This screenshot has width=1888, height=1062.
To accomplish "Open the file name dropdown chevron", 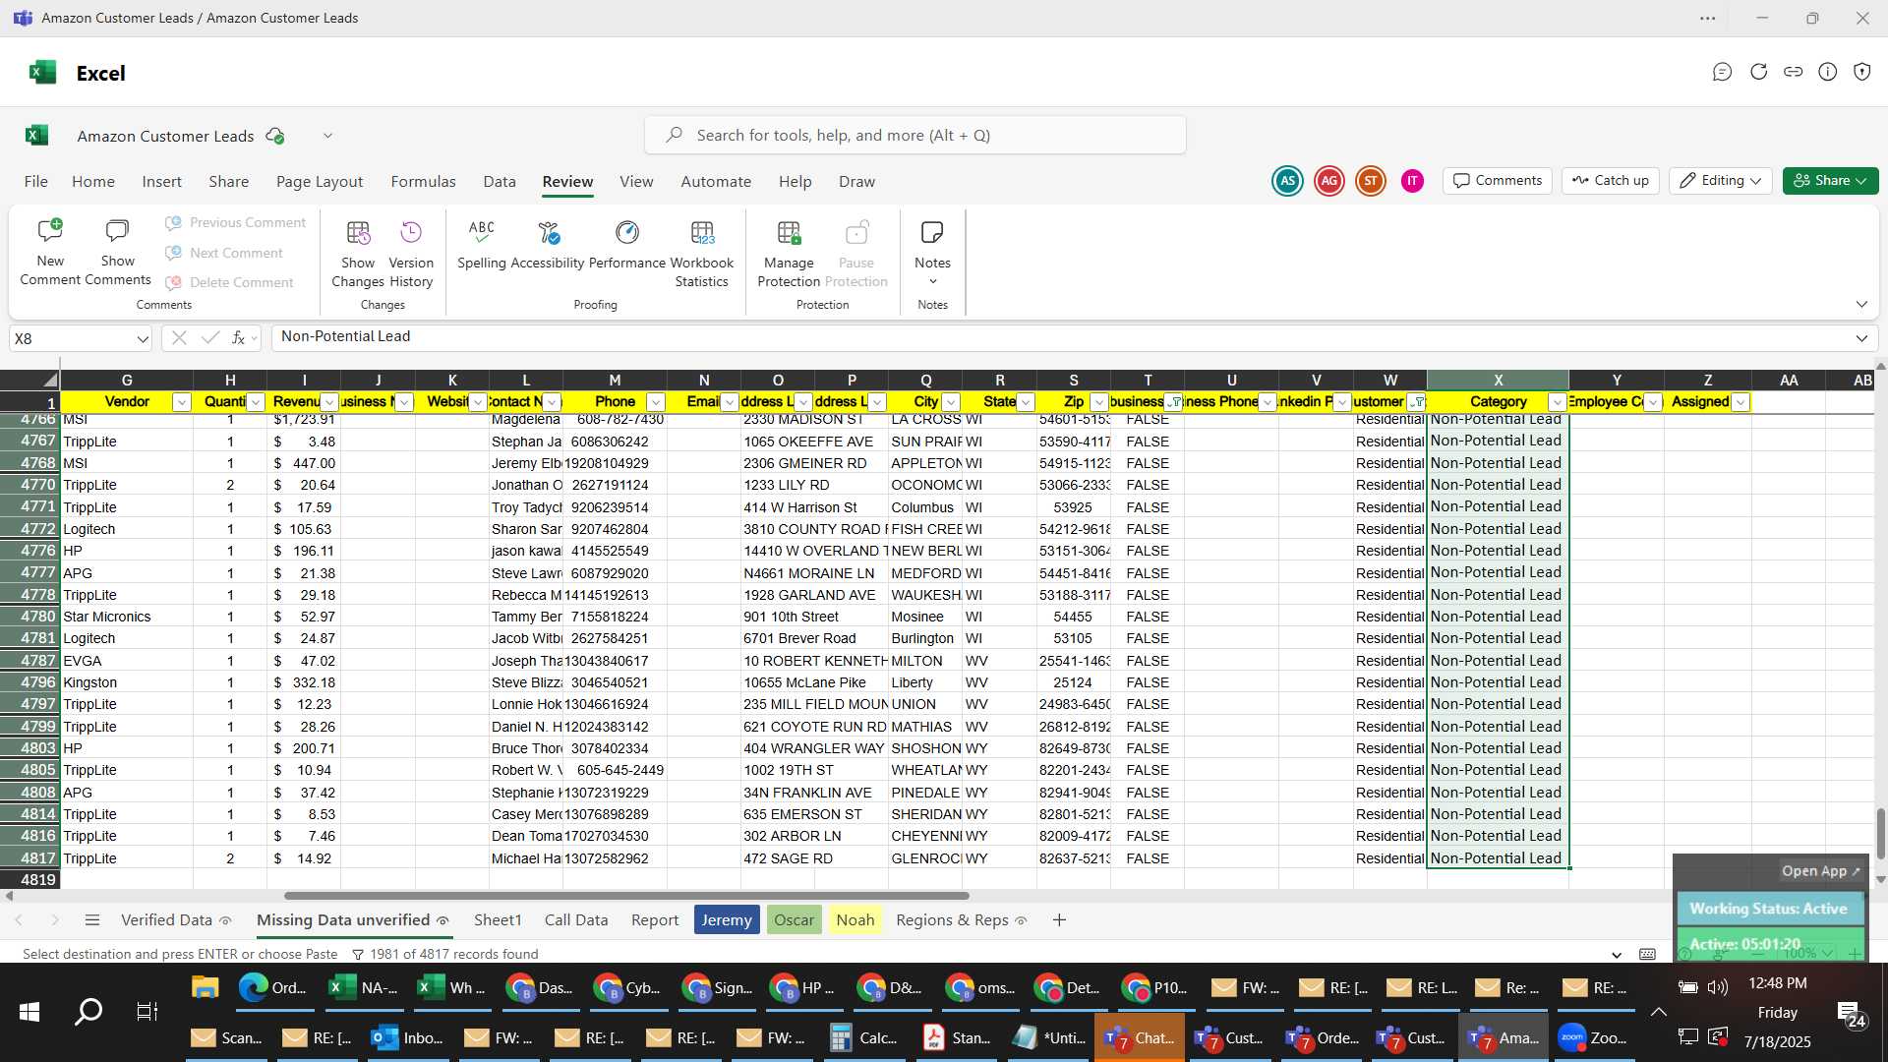I will [327, 136].
